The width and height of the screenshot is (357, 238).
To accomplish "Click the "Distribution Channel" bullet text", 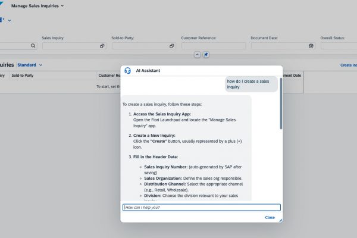I will (193, 187).
